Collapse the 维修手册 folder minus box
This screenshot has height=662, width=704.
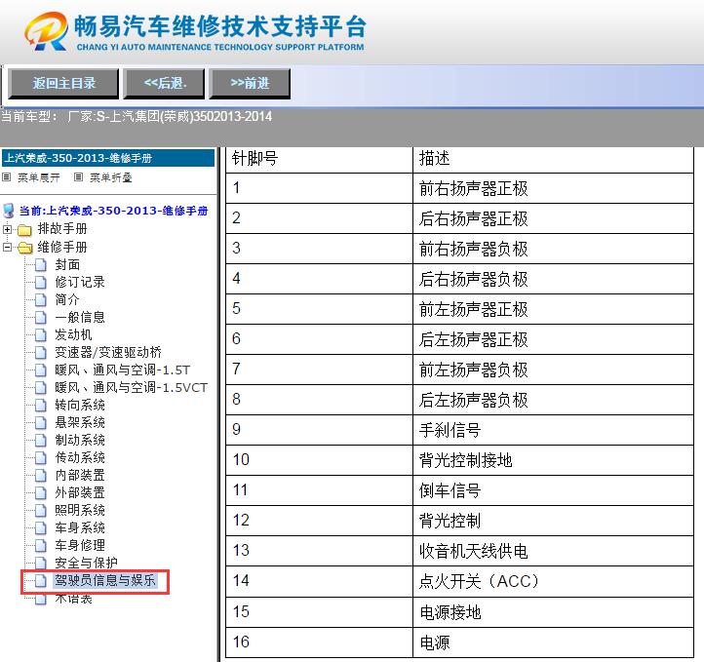pos(7,247)
